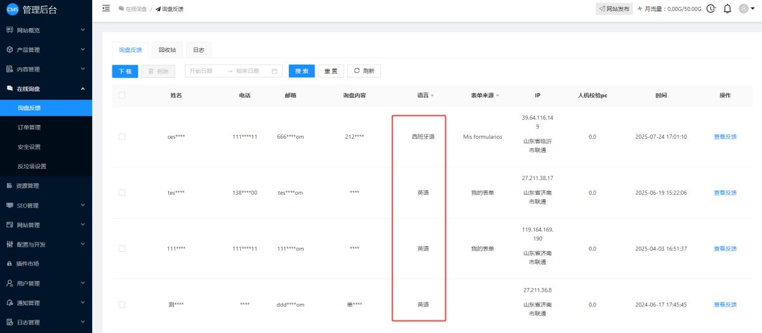The image size is (762, 333).
Task: Click 查看反馈 link for 2025-07-24 entry
Action: [x=725, y=136]
